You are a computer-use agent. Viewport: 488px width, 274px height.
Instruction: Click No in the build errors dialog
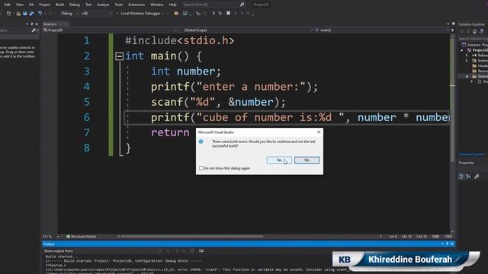tap(307, 160)
